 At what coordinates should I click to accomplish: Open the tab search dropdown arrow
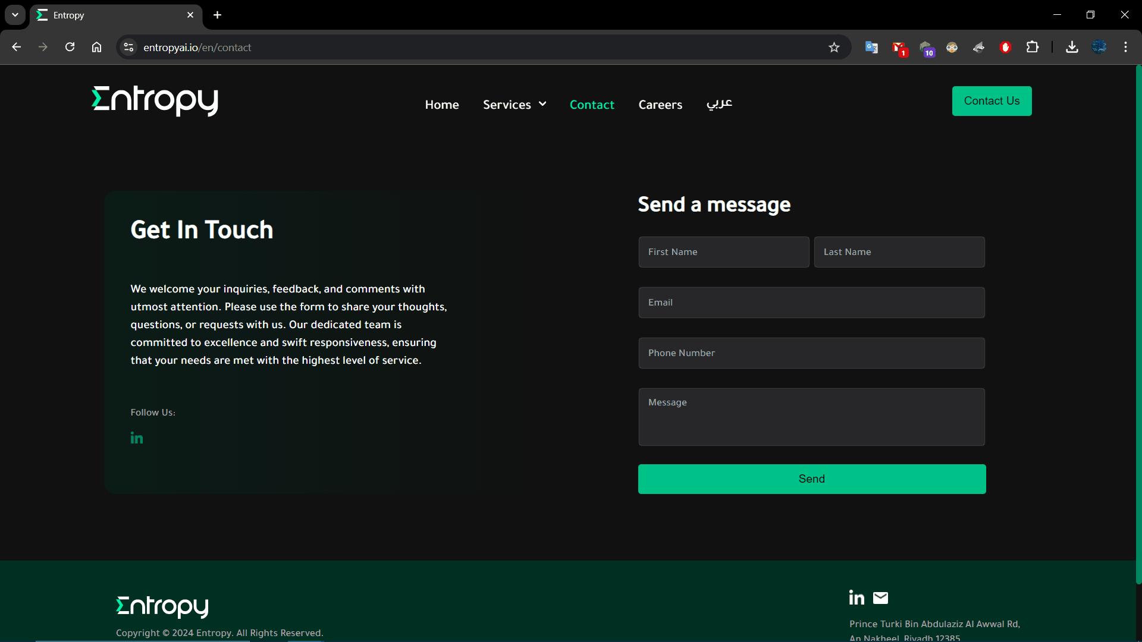tap(15, 15)
